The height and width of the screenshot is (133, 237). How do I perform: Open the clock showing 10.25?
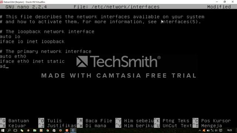pyautogui.click(x=229, y=130)
